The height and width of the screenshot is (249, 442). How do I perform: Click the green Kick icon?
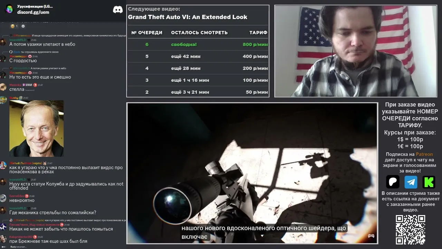click(x=429, y=182)
